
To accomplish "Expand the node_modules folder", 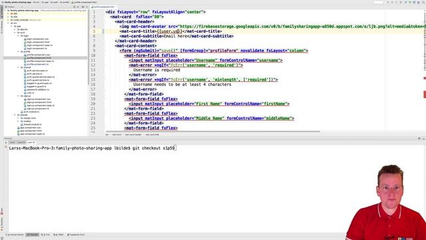I will (x=9, y=20).
